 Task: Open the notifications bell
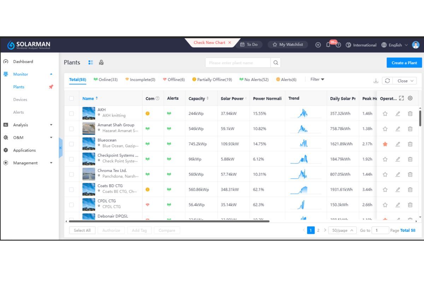tap(328, 45)
